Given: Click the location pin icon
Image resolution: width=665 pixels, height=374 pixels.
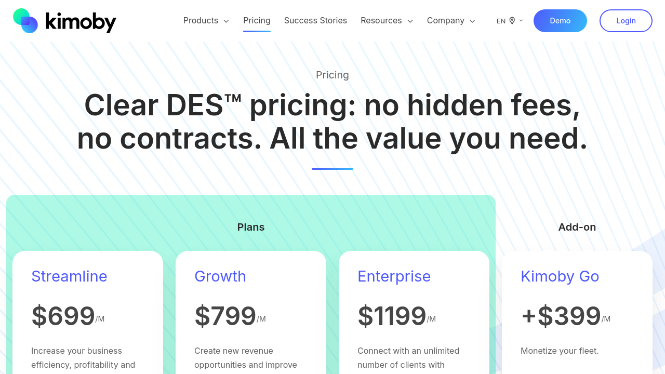Looking at the screenshot, I should 512,21.
